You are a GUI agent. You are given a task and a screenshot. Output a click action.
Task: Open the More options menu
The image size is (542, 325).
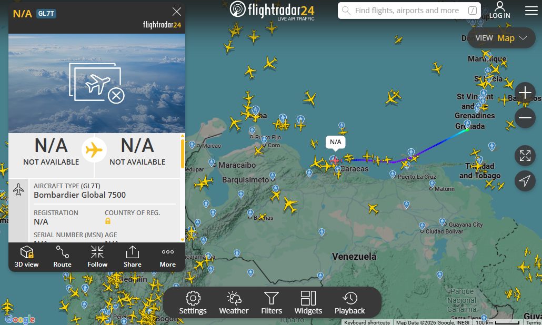168,257
